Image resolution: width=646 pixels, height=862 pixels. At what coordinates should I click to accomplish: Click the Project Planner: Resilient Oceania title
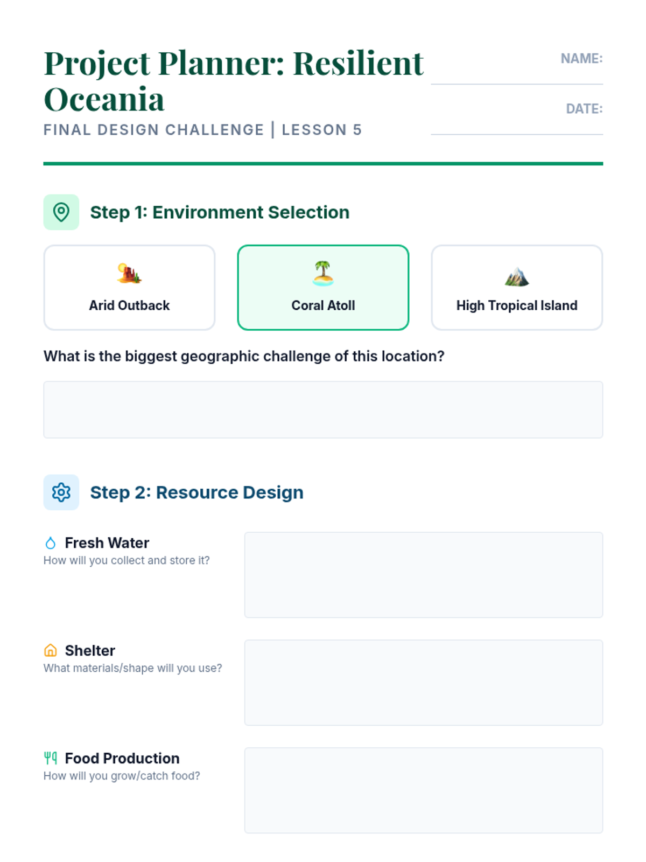(x=234, y=81)
